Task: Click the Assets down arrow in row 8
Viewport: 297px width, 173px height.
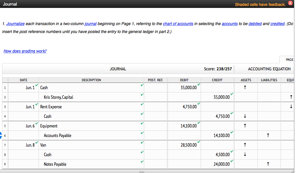Action: click(x=245, y=155)
